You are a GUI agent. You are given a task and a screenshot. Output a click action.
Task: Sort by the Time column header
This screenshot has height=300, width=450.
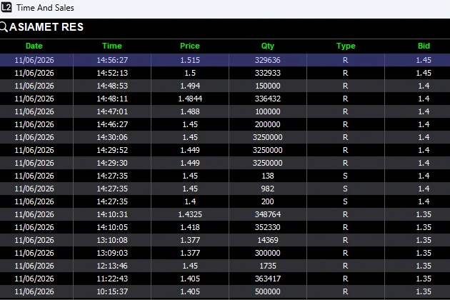click(x=112, y=46)
